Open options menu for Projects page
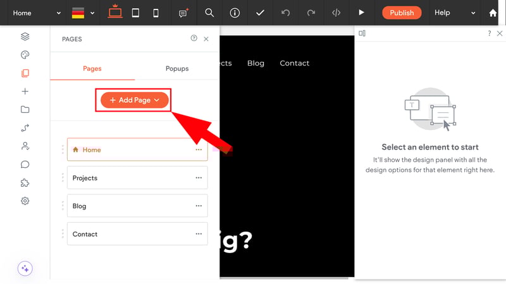506x284 pixels. tap(199, 178)
